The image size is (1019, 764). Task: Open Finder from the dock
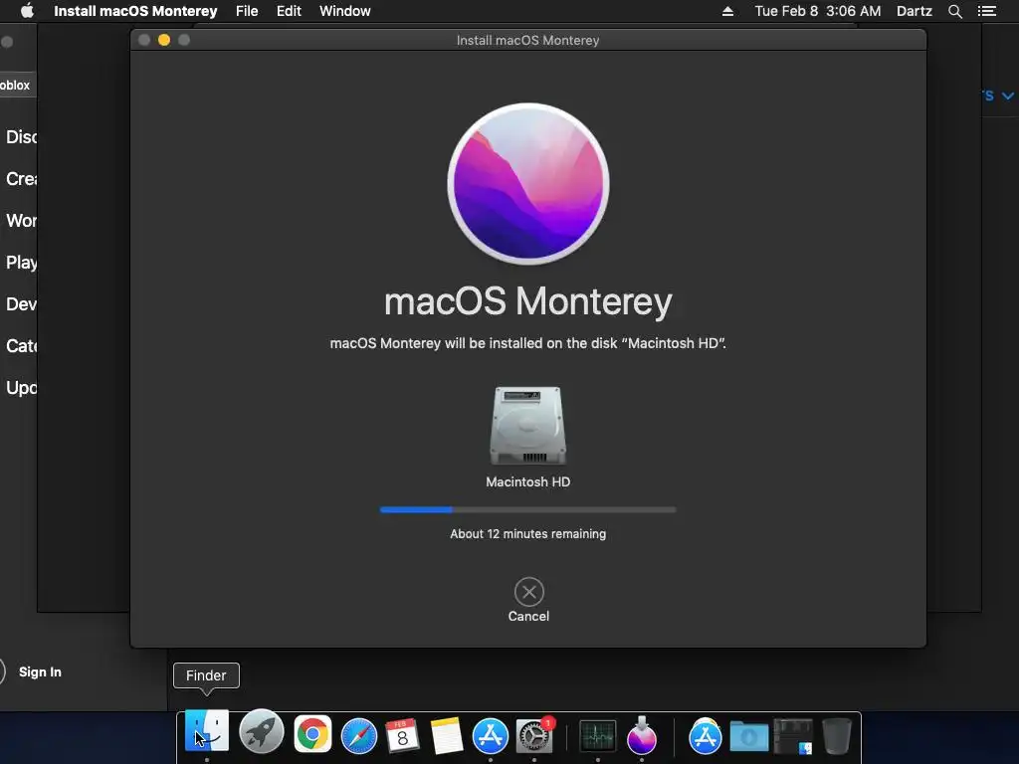tap(207, 732)
